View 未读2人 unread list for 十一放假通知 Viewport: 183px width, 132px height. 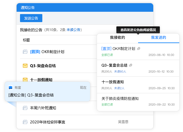pyautogui.click(x=120, y=88)
